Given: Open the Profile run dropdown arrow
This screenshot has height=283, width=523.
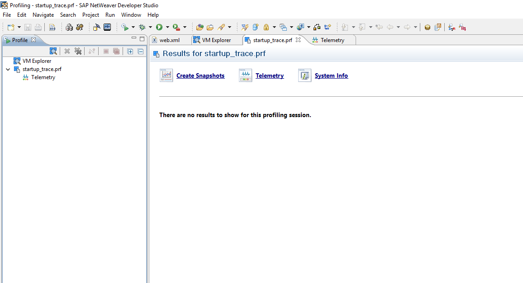Looking at the screenshot, I should (133, 27).
